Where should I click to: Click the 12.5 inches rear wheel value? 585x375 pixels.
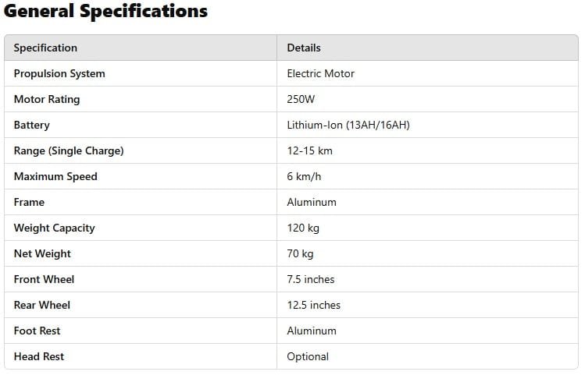313,305
